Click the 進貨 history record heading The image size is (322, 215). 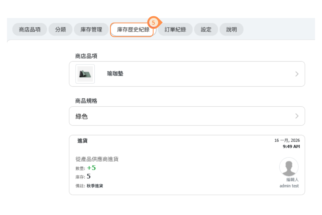tap(82, 141)
